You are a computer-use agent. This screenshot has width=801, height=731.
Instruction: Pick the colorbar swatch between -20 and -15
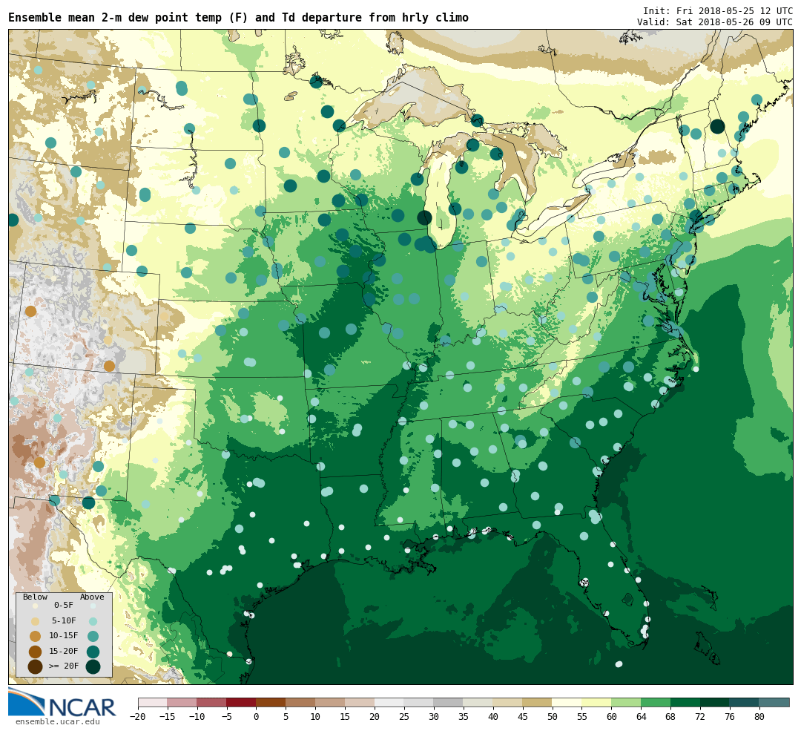coord(153,702)
